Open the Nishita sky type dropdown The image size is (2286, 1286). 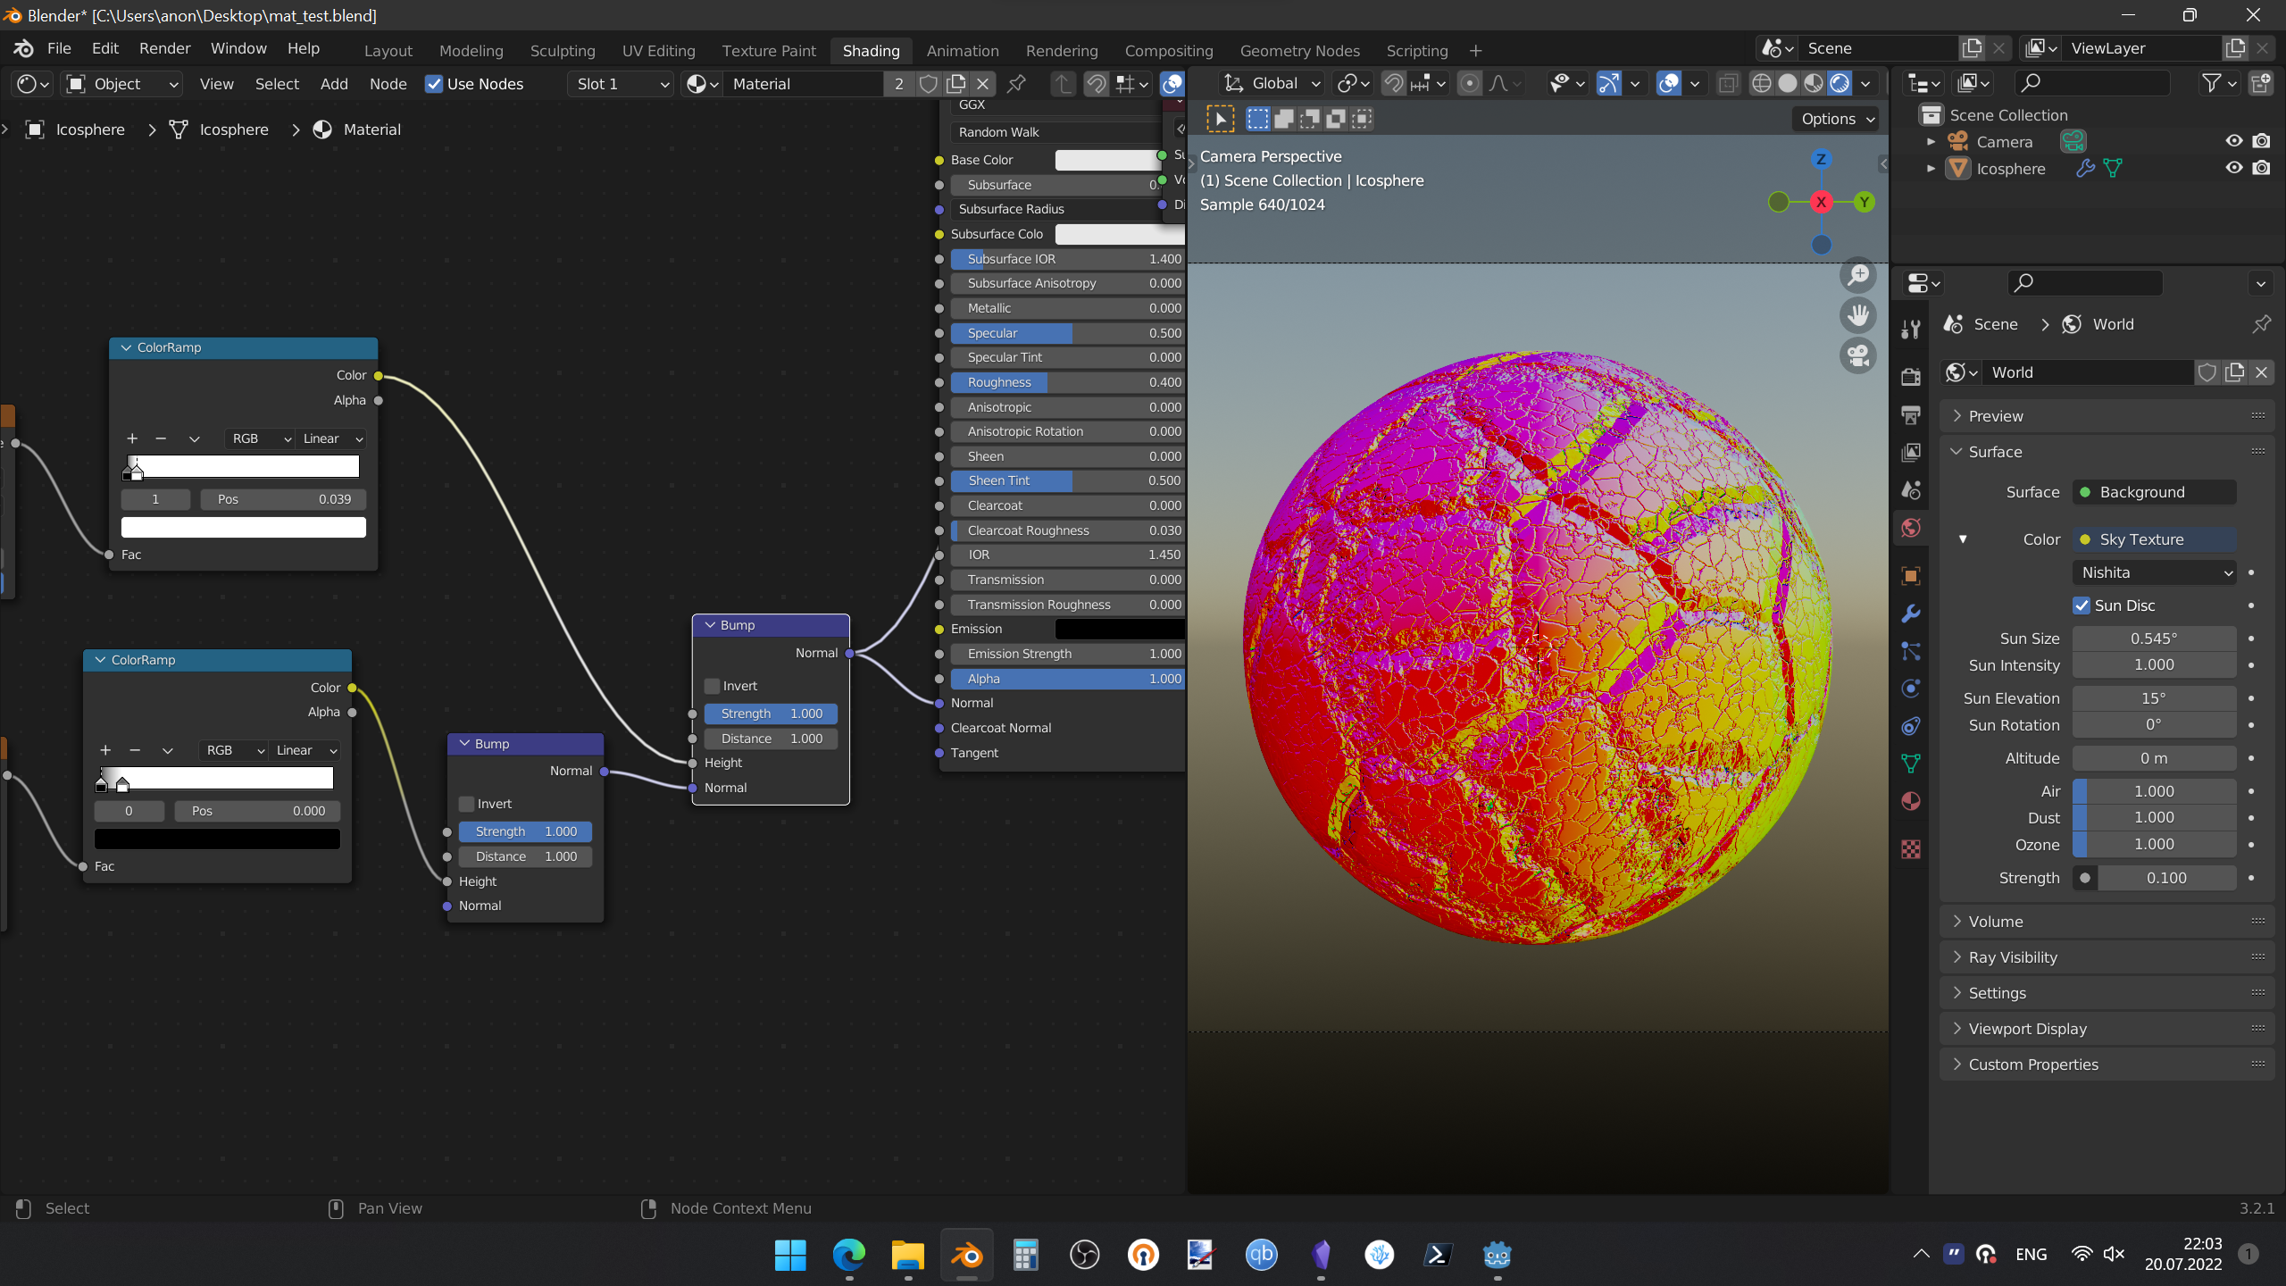[2154, 572]
